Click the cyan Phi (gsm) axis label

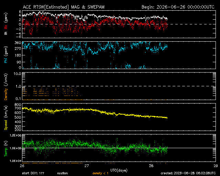coord(6,55)
